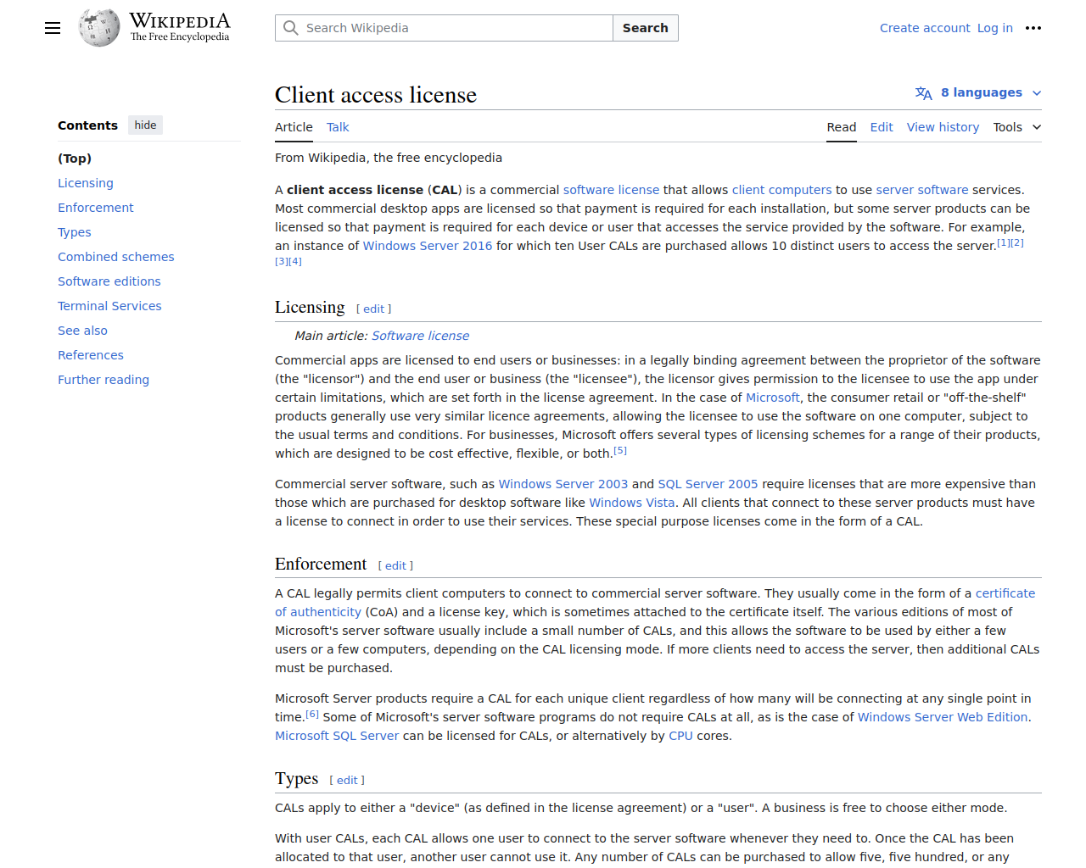Go to Further reading in contents
The width and height of the screenshot is (1086, 868).
[x=104, y=380]
